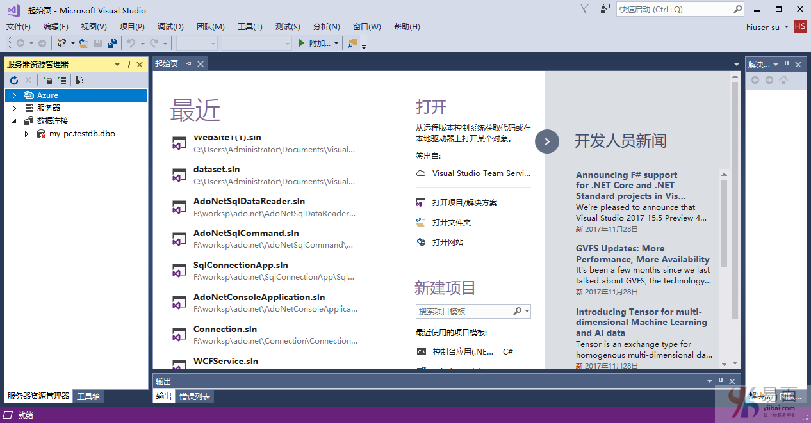The width and height of the screenshot is (811, 423).
Task: Select the New Project toolbar icon
Action: click(62, 43)
